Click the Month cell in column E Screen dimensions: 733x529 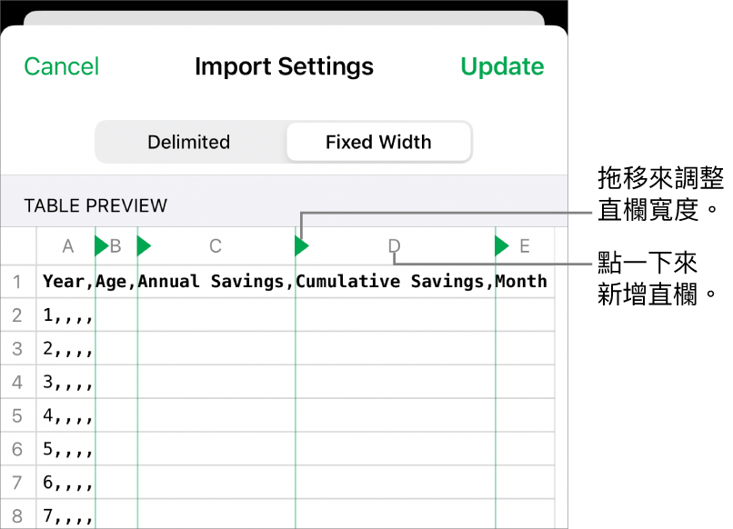[x=523, y=282]
